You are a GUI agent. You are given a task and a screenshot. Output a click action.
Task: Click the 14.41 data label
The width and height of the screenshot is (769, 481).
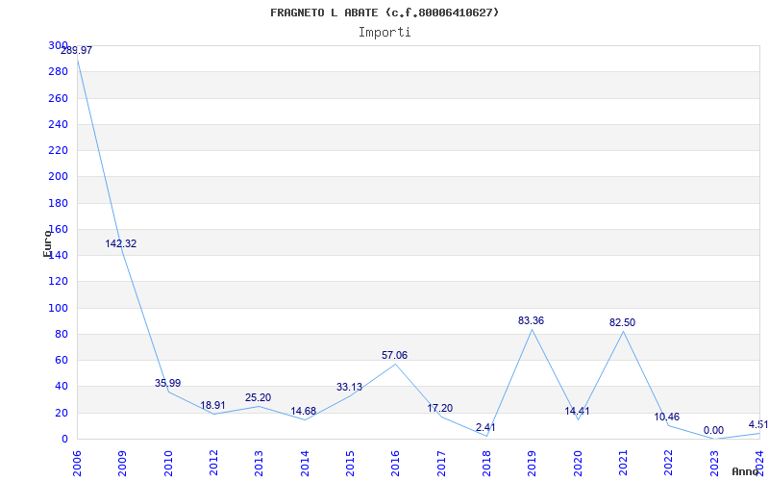tap(577, 412)
